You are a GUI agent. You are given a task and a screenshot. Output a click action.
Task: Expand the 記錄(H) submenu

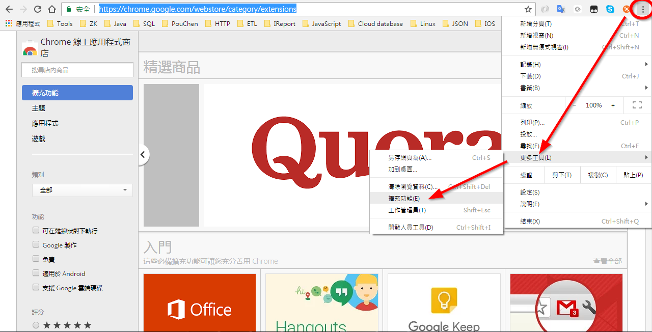577,64
